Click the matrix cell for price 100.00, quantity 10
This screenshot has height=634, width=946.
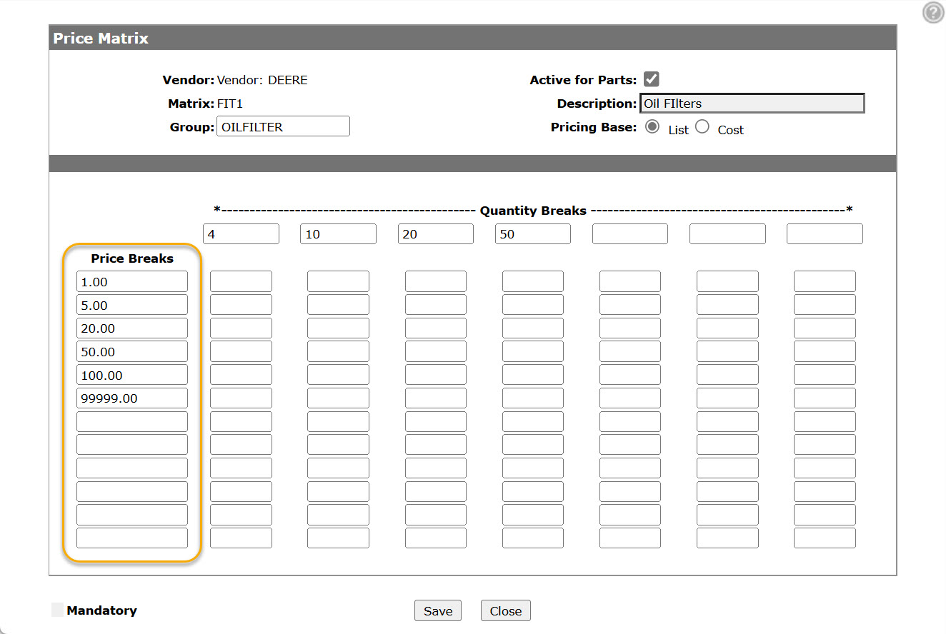pyautogui.click(x=338, y=375)
